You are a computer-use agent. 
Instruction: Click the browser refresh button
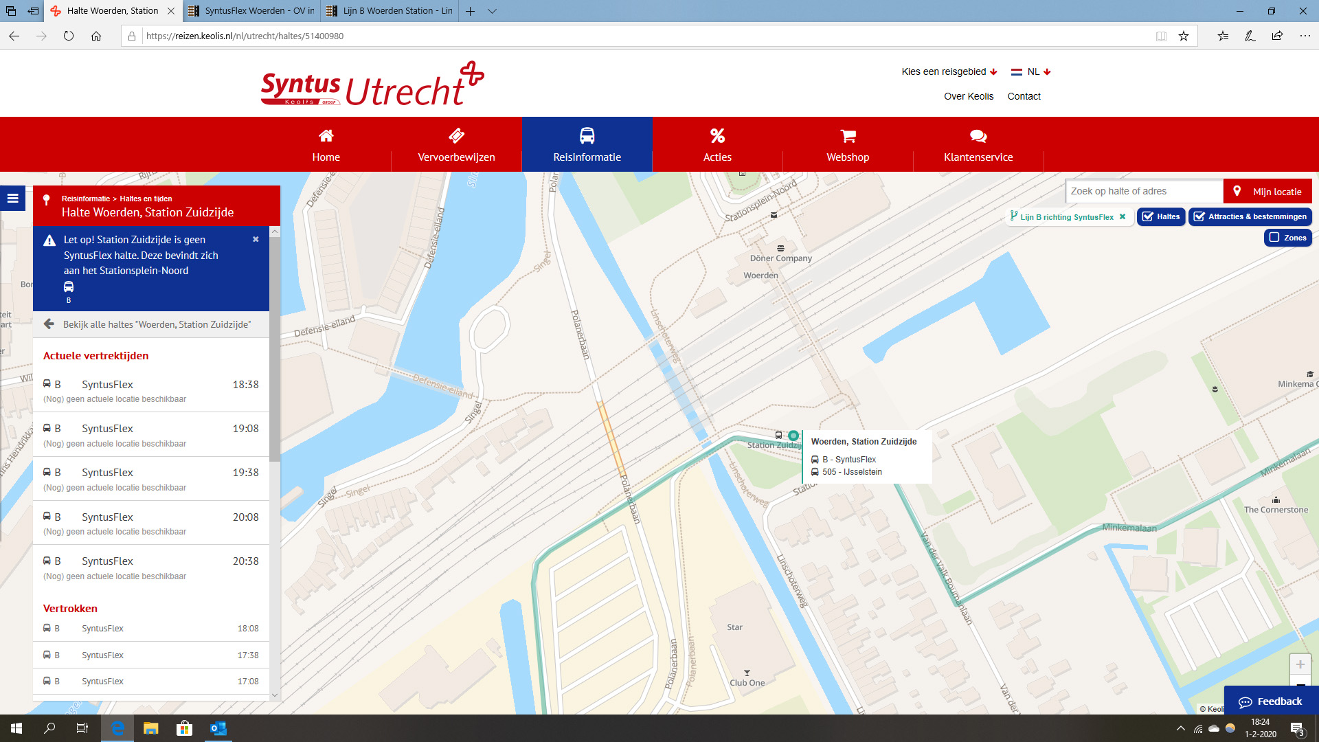[69, 36]
